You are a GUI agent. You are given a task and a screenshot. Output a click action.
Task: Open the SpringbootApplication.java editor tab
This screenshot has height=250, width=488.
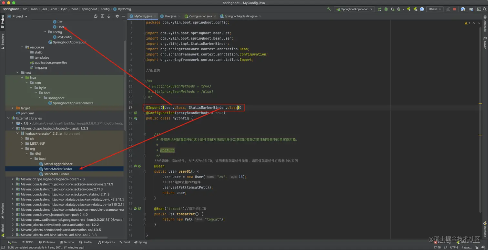pos(241,16)
